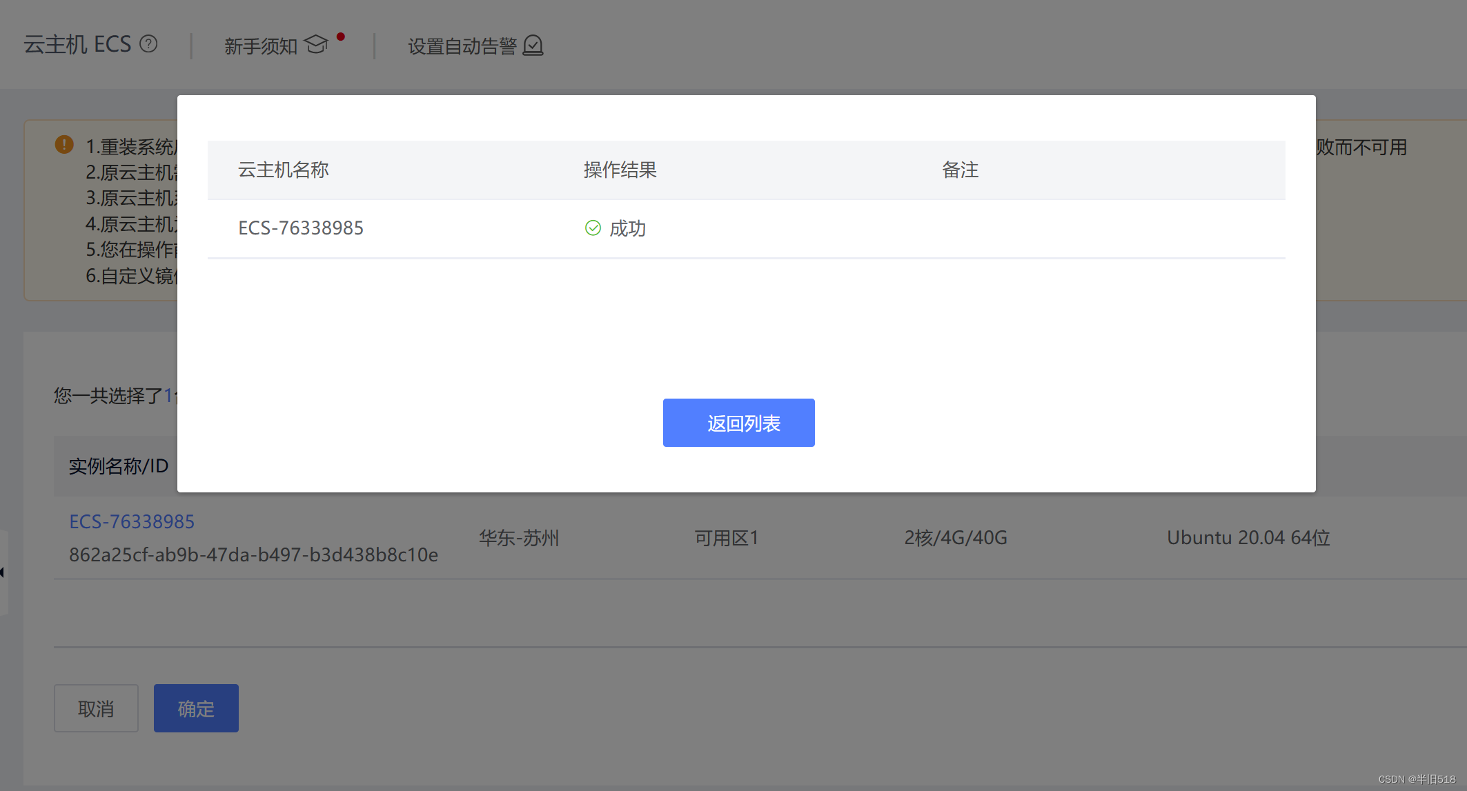Click the 云主机 ECS page title
The image size is (1467, 791).
click(x=77, y=45)
